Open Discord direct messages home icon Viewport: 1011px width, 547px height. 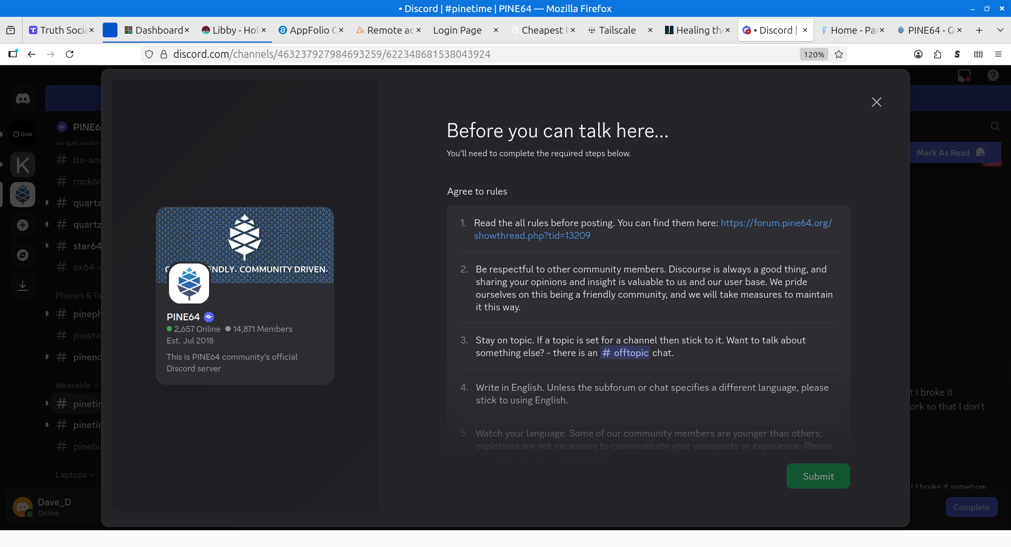(23, 98)
